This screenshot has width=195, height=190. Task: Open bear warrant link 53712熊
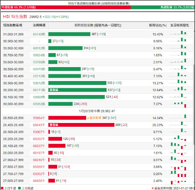click(39, 76)
